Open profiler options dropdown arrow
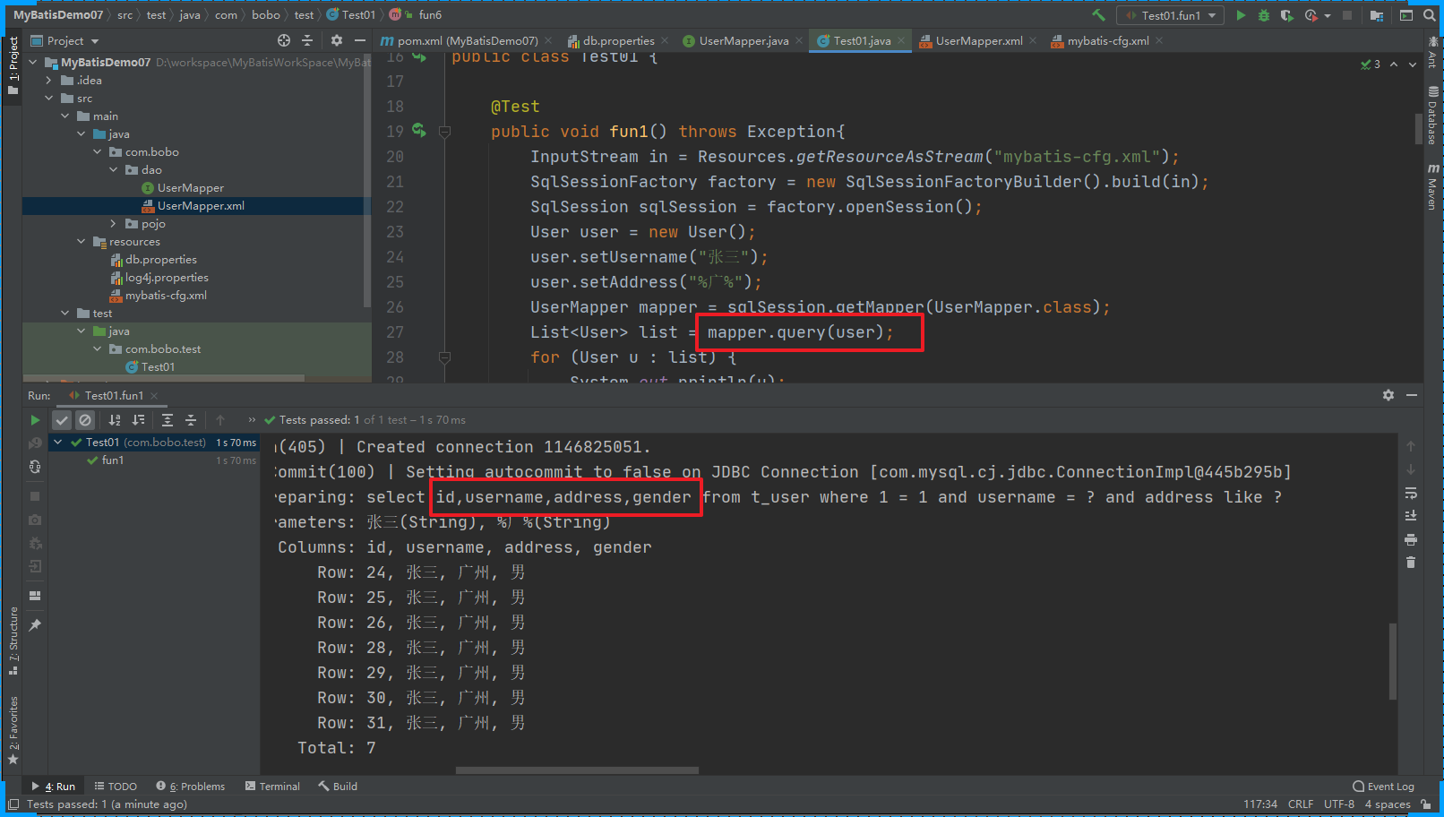 pyautogui.click(x=1327, y=16)
